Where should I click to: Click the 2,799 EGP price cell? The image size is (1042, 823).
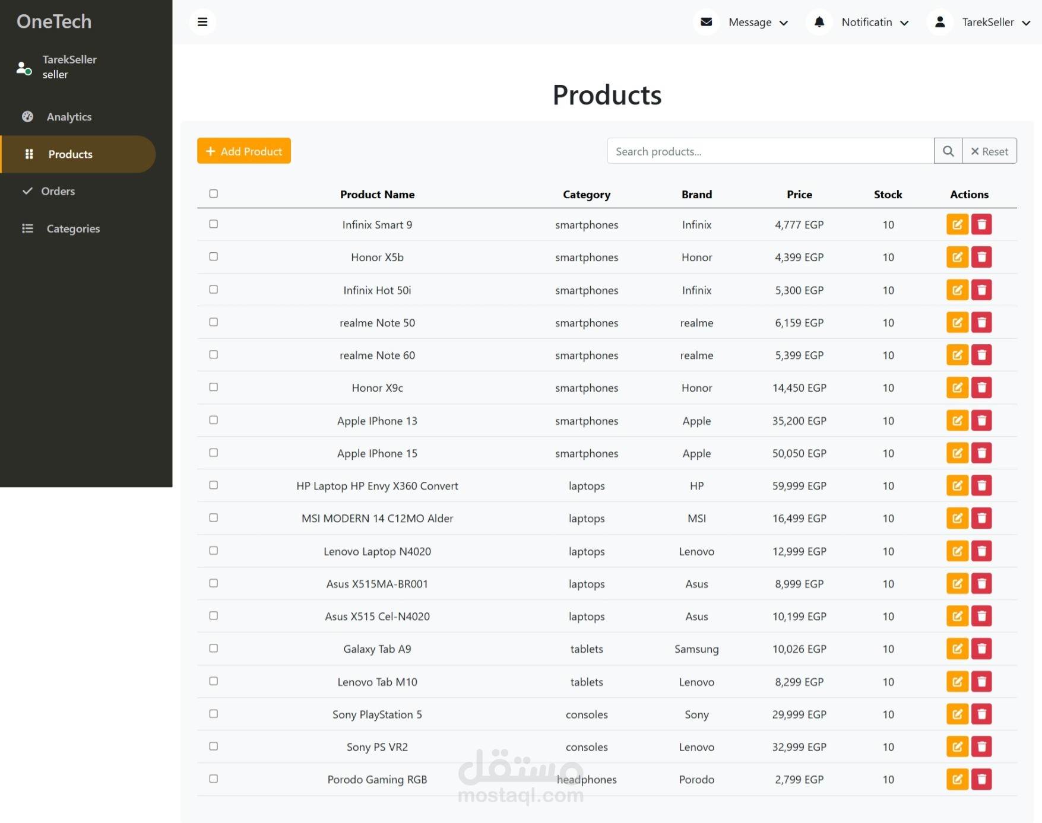799,780
